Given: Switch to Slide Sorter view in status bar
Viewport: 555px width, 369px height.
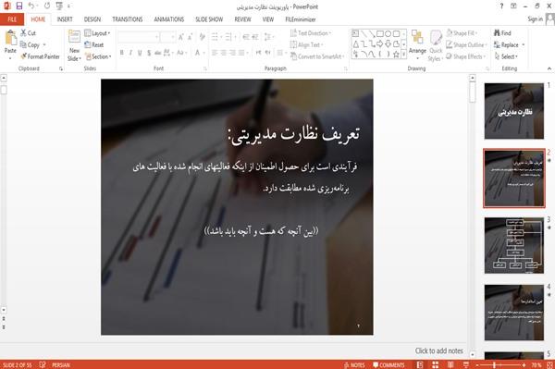Looking at the screenshot, I should pos(436,364).
